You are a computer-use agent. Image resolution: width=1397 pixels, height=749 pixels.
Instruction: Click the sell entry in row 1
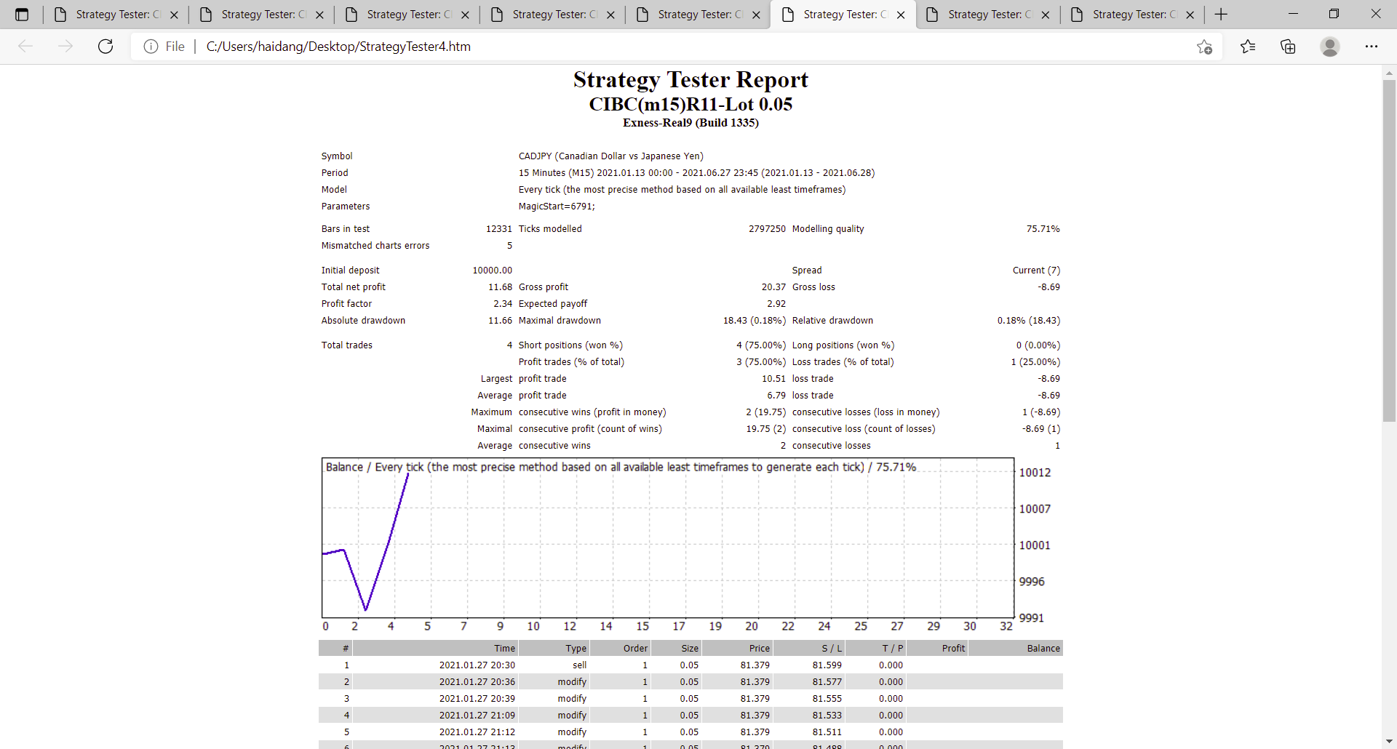pyautogui.click(x=579, y=665)
